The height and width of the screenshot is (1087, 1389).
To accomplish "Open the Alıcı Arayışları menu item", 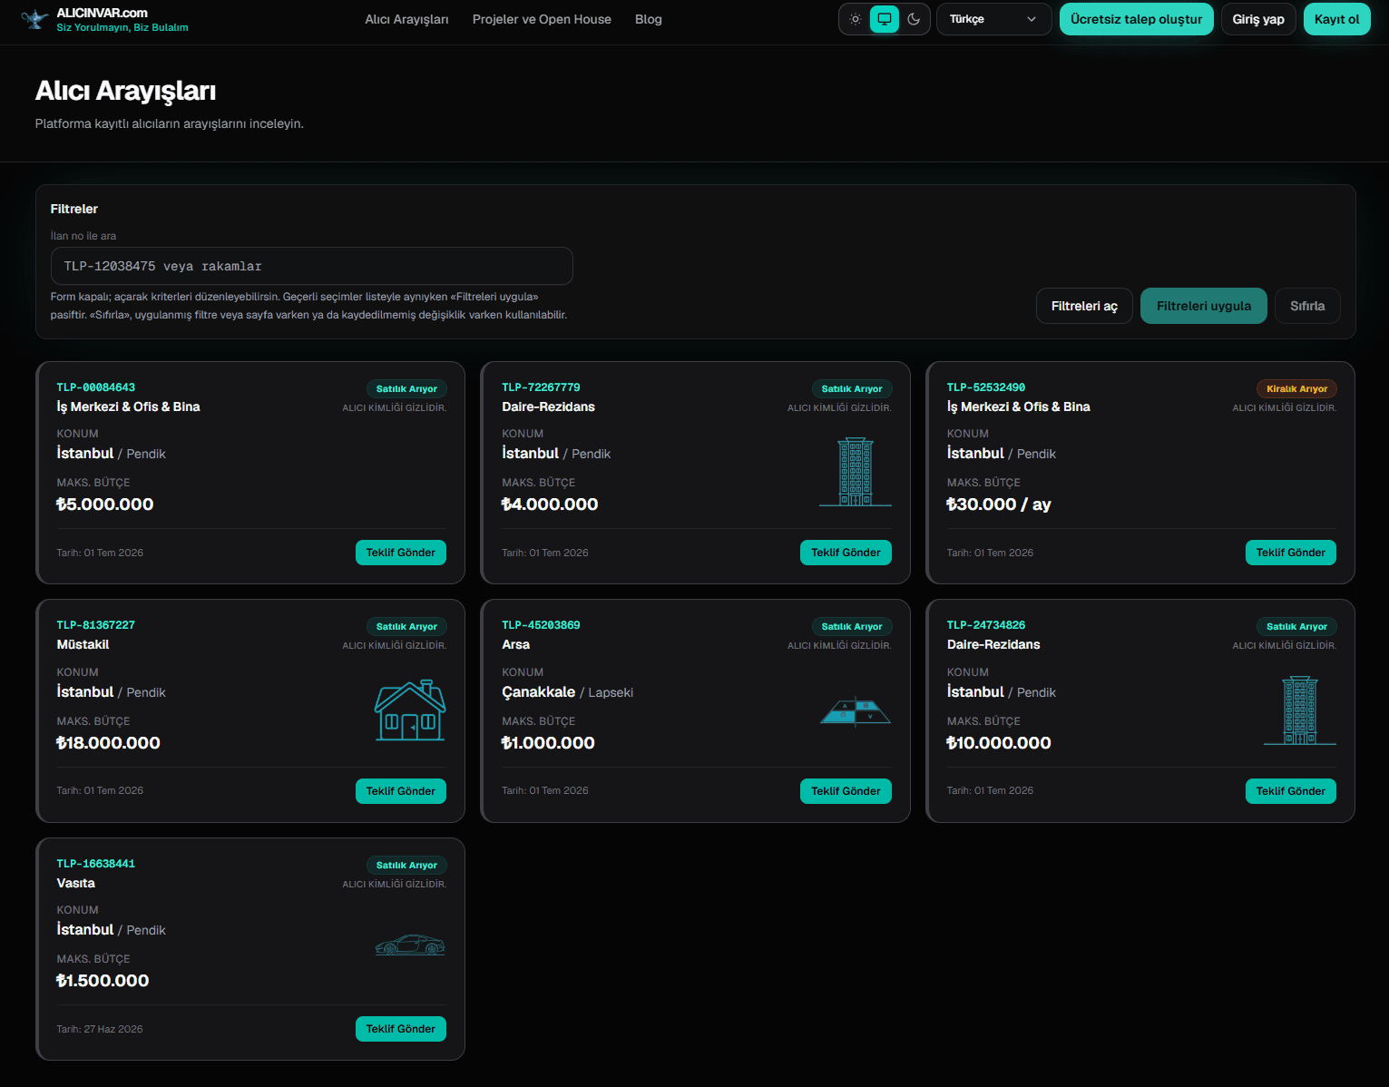I will (x=406, y=19).
